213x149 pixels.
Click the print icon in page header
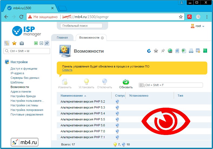(191, 51)
